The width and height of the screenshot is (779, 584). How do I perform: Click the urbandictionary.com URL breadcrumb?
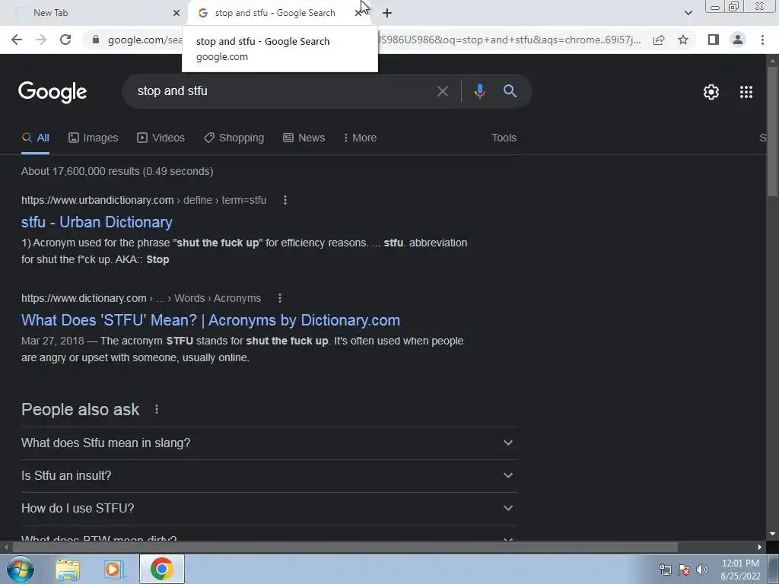144,200
